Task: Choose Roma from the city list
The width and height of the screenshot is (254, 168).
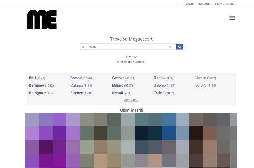Action: tap(158, 78)
